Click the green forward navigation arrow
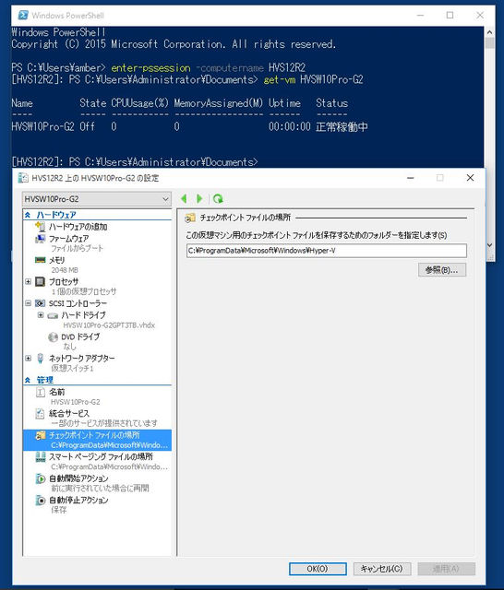Image resolution: width=504 pixels, height=590 pixels. (199, 199)
